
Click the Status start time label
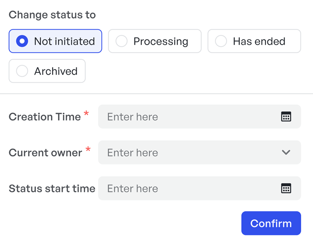point(52,188)
